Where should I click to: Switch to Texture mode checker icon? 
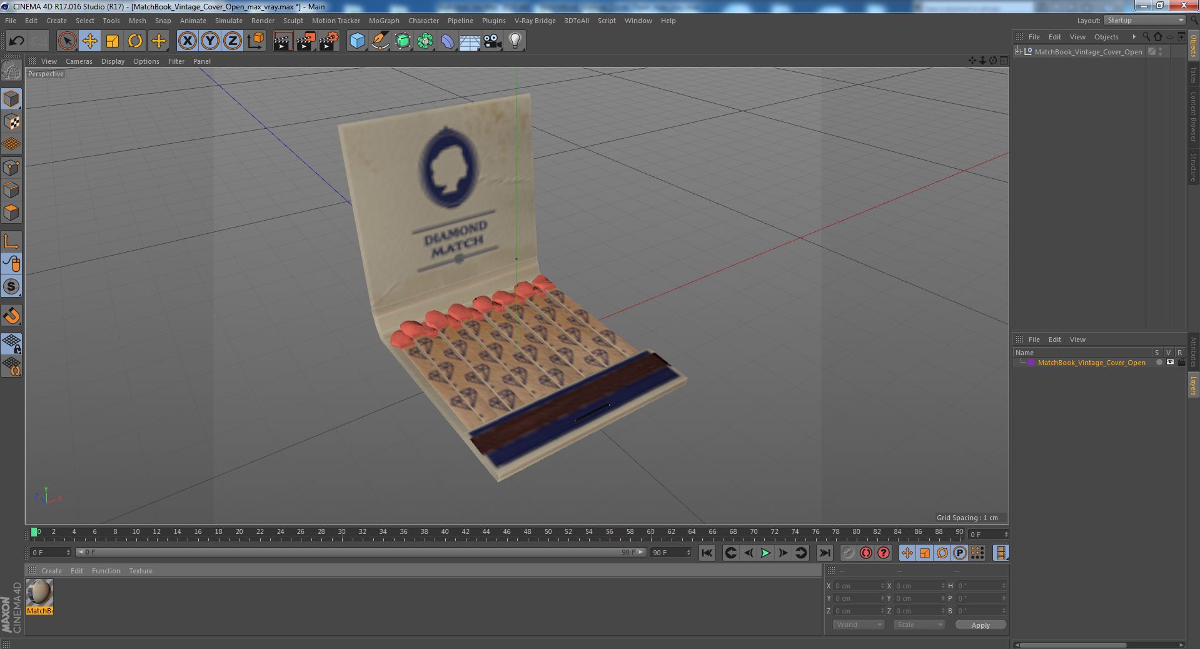point(11,122)
